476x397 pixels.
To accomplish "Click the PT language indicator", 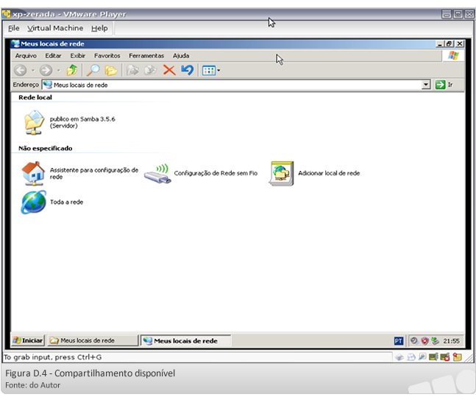I will click(399, 341).
